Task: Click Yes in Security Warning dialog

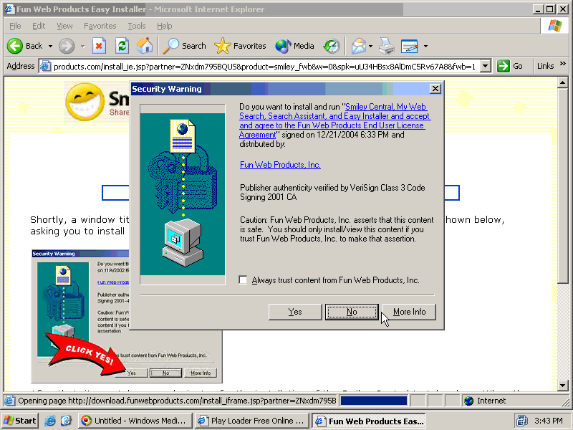Action: (295, 312)
